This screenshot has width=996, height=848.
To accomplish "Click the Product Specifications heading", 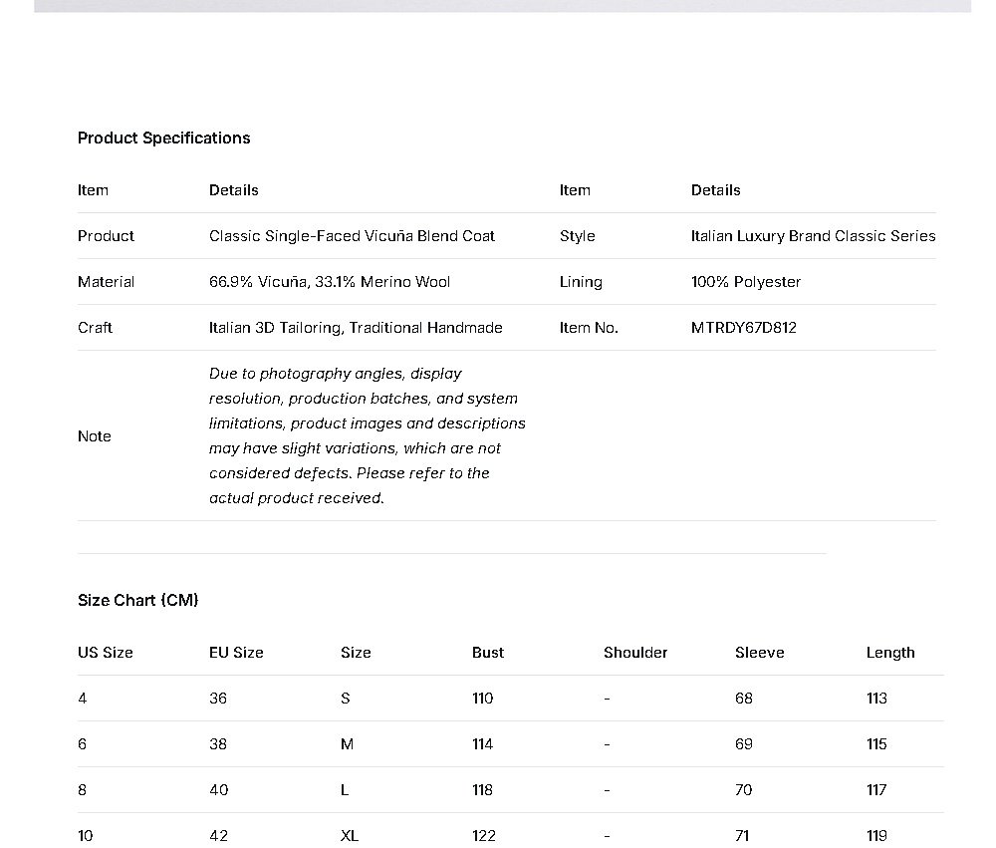I will pyautogui.click(x=163, y=139).
